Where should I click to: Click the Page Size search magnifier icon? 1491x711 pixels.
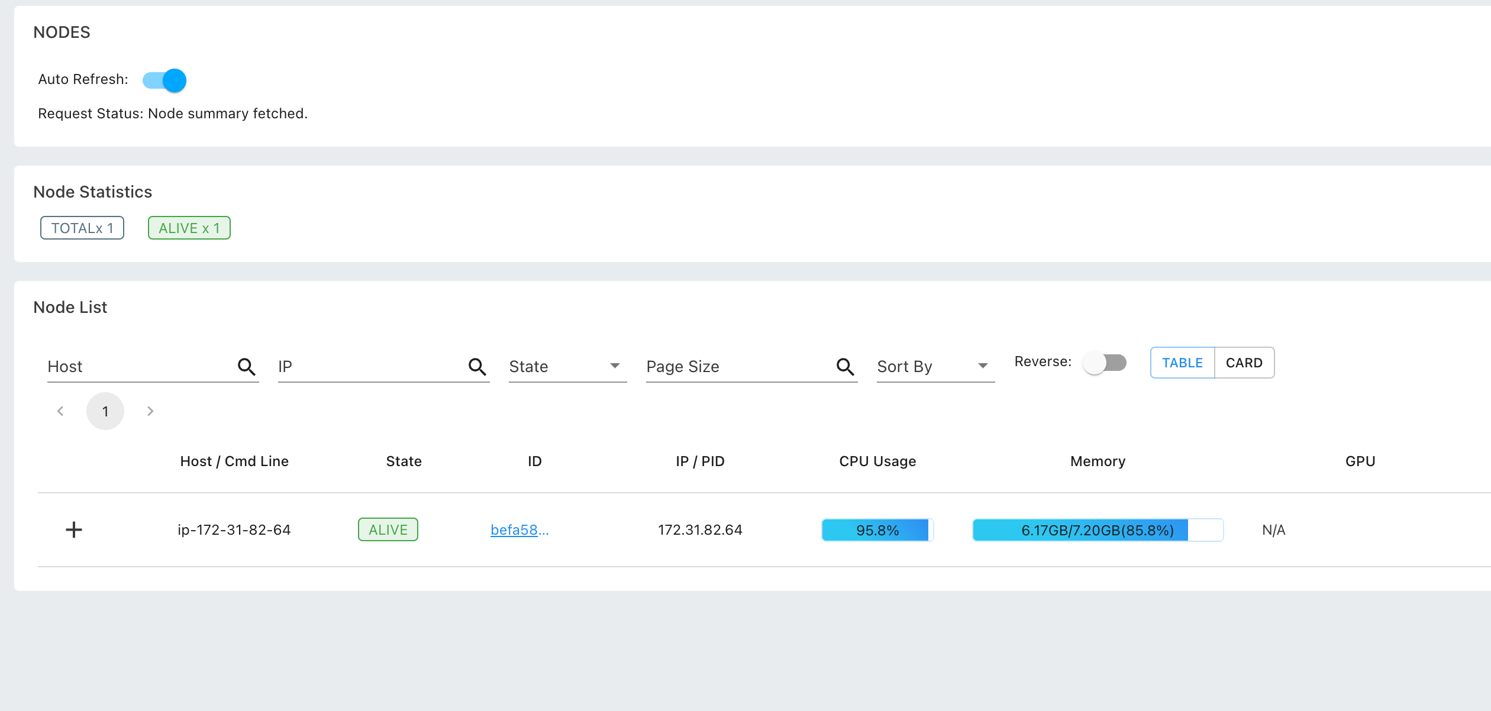coord(845,367)
